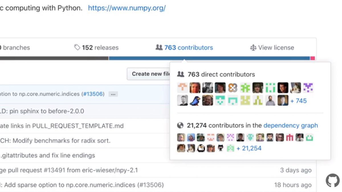Click the black Octocat avatar in dependency list
The width and height of the screenshot is (342, 192).
(221, 148)
